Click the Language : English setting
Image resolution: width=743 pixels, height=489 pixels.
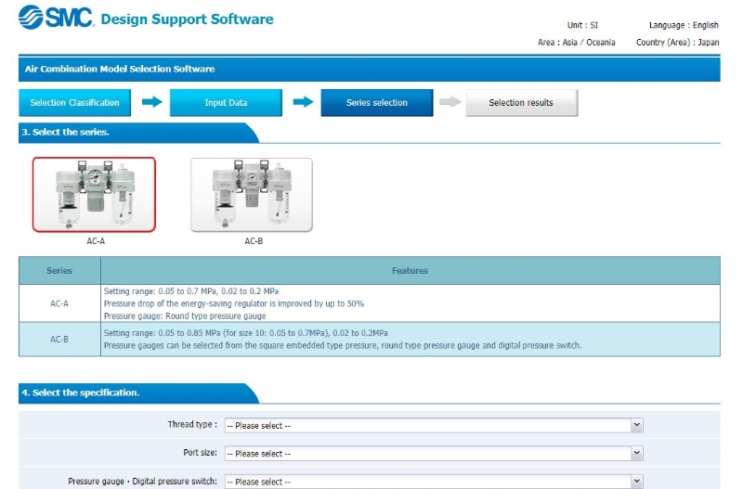tap(684, 25)
